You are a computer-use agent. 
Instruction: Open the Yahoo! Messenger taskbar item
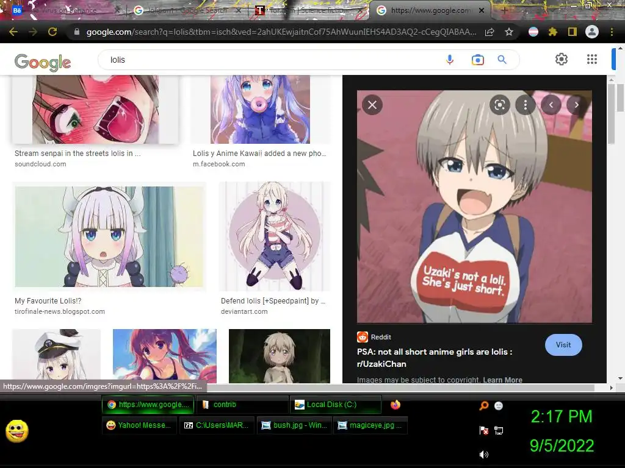coord(140,425)
